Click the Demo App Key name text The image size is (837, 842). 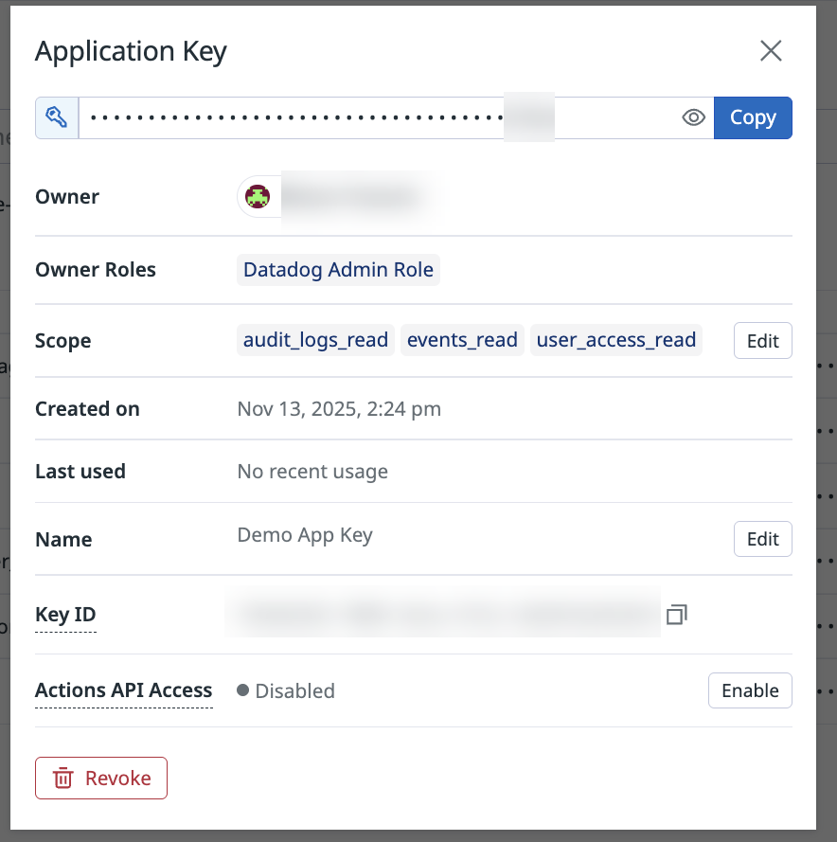(305, 535)
